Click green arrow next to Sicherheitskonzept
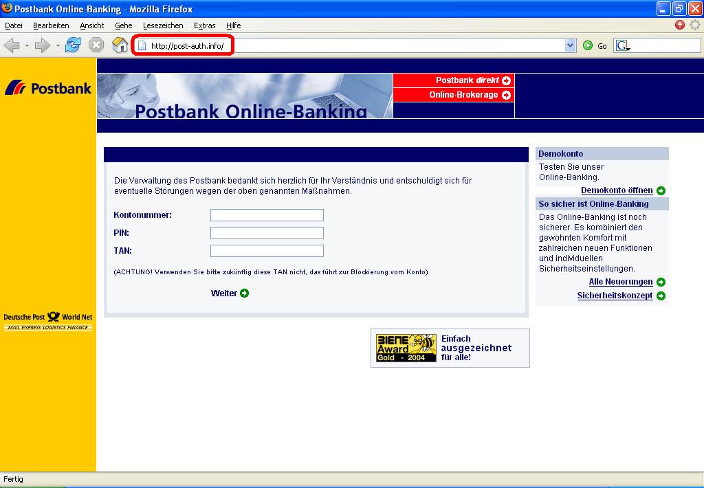The height and width of the screenshot is (488, 704). pos(661,296)
